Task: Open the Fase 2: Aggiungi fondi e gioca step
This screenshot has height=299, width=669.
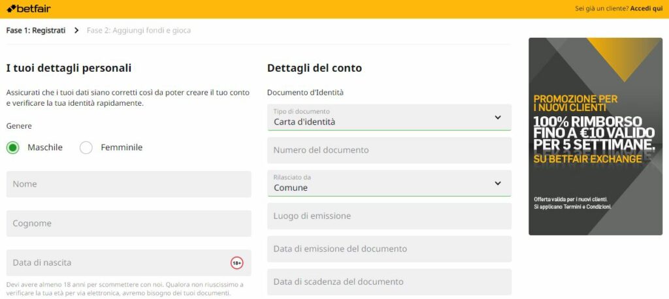Action: [139, 30]
